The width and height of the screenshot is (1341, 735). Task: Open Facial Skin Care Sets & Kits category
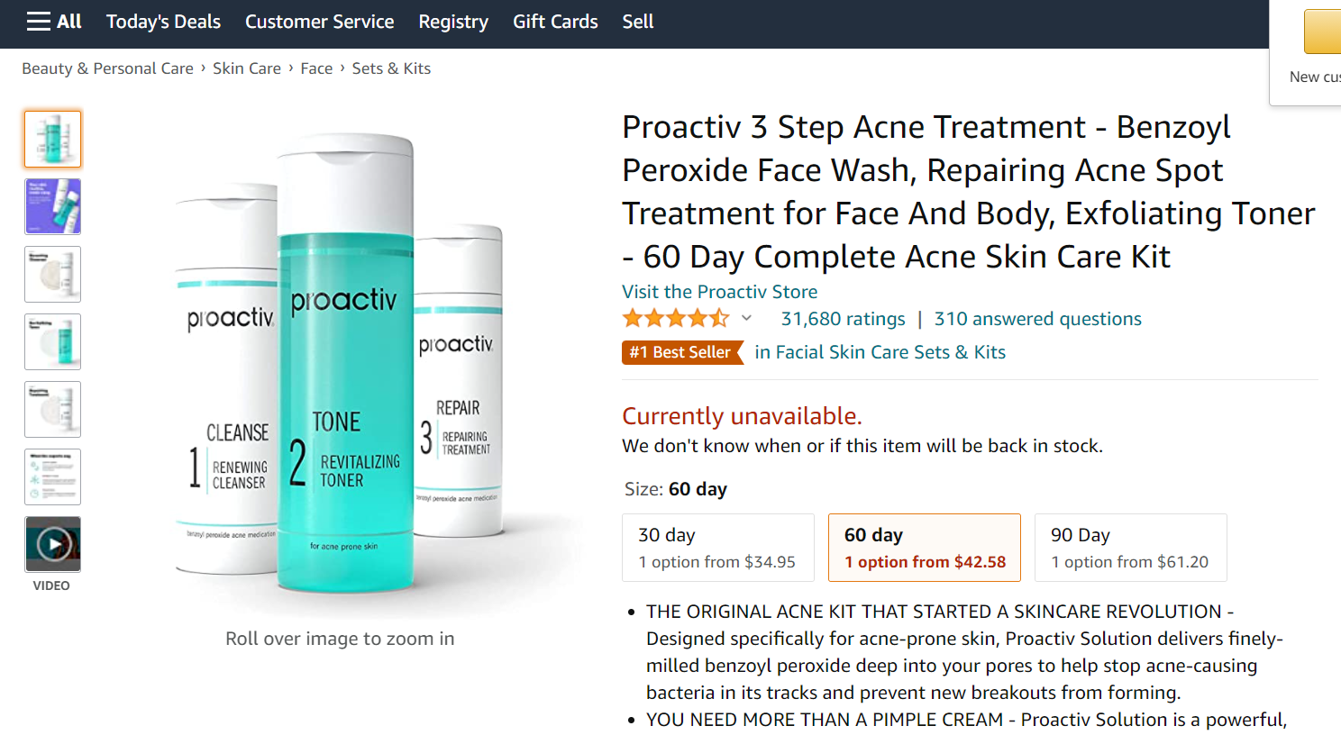pyautogui.click(x=880, y=352)
